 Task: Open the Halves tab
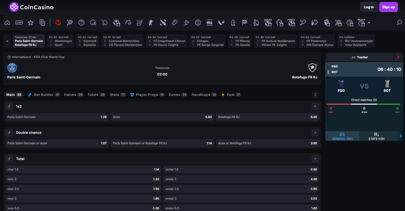[74, 95]
